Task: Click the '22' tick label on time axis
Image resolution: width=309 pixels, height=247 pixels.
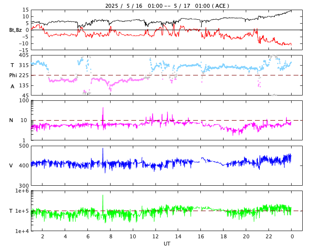Action: coord(268,236)
